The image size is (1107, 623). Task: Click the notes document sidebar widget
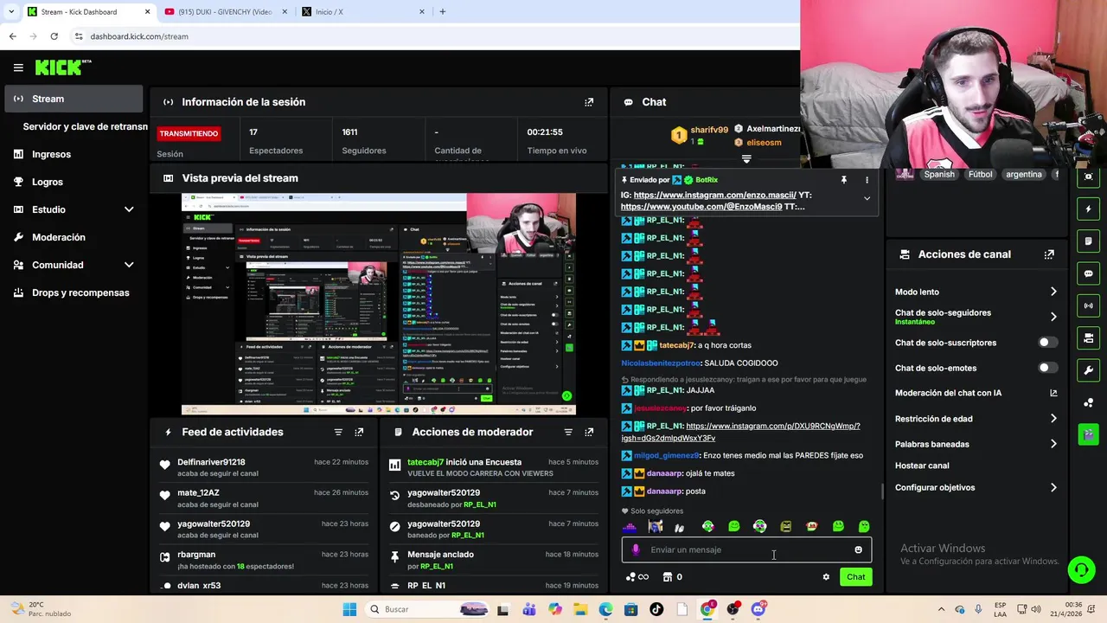(1088, 241)
